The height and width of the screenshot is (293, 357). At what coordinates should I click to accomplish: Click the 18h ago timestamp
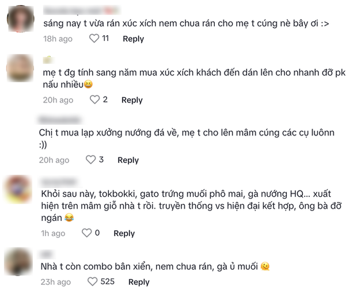pyautogui.click(x=58, y=39)
